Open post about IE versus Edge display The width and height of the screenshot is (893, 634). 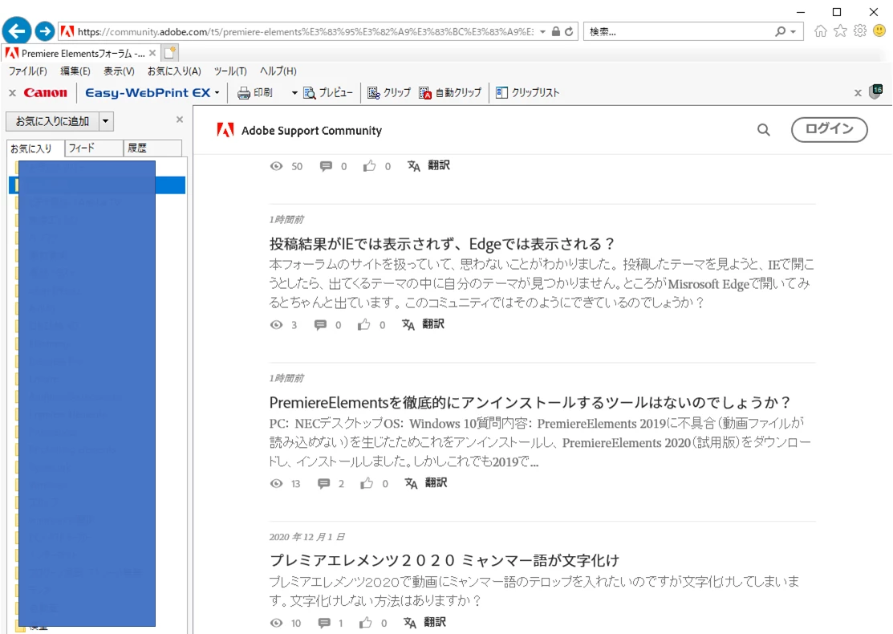point(442,244)
